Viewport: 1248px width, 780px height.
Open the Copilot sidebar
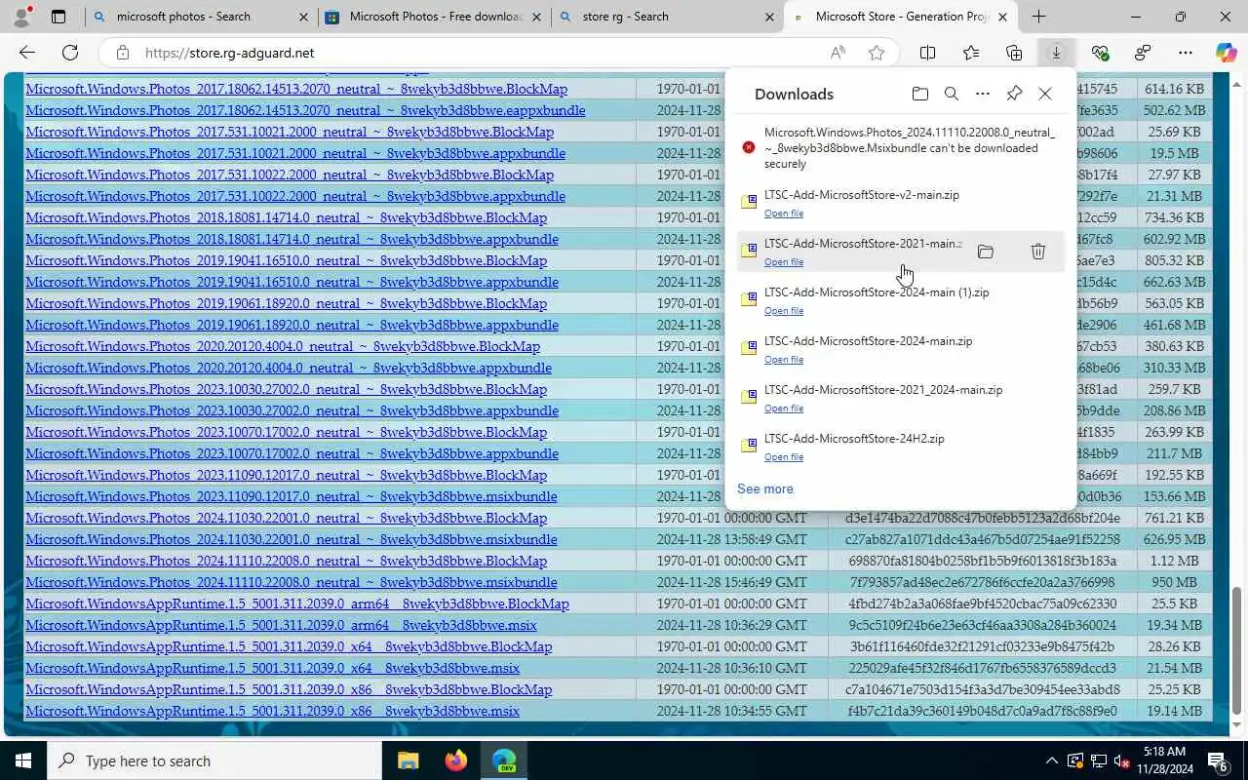[1226, 53]
